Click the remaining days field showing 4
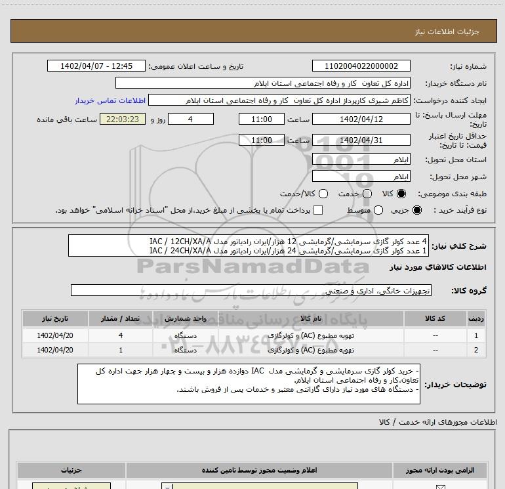Viewport: 505px width, 489px height. pos(191,119)
